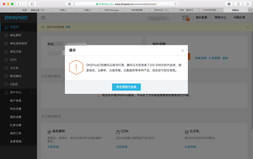Switch to the 编辑主题 tab
253x159 pixels.
(39, 10)
